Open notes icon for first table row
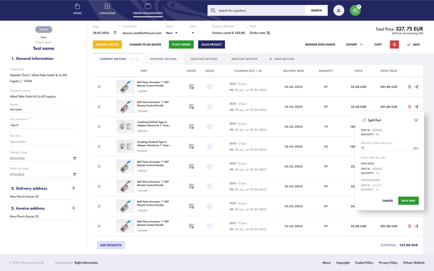Viewport: 434px width, 271px height. coord(192,87)
